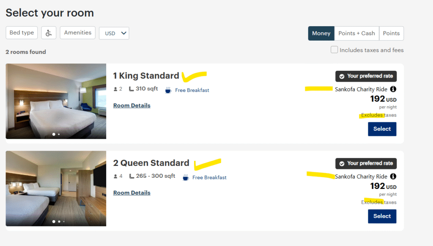The height and width of the screenshot is (246, 433).
Task: Click the coffee cup icon for Queen room
Action: 185,177
